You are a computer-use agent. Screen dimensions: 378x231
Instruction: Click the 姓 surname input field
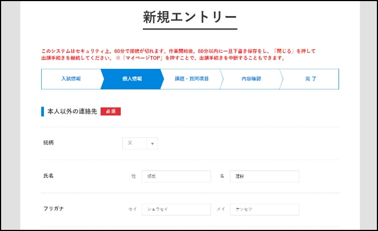click(176, 177)
